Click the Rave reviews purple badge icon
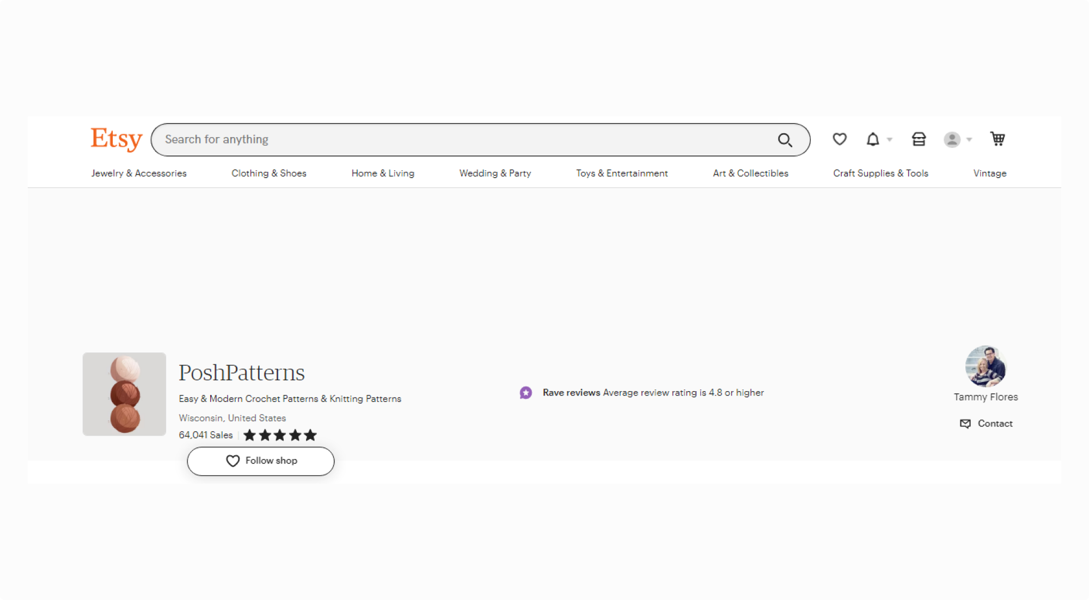The height and width of the screenshot is (600, 1089). point(525,393)
